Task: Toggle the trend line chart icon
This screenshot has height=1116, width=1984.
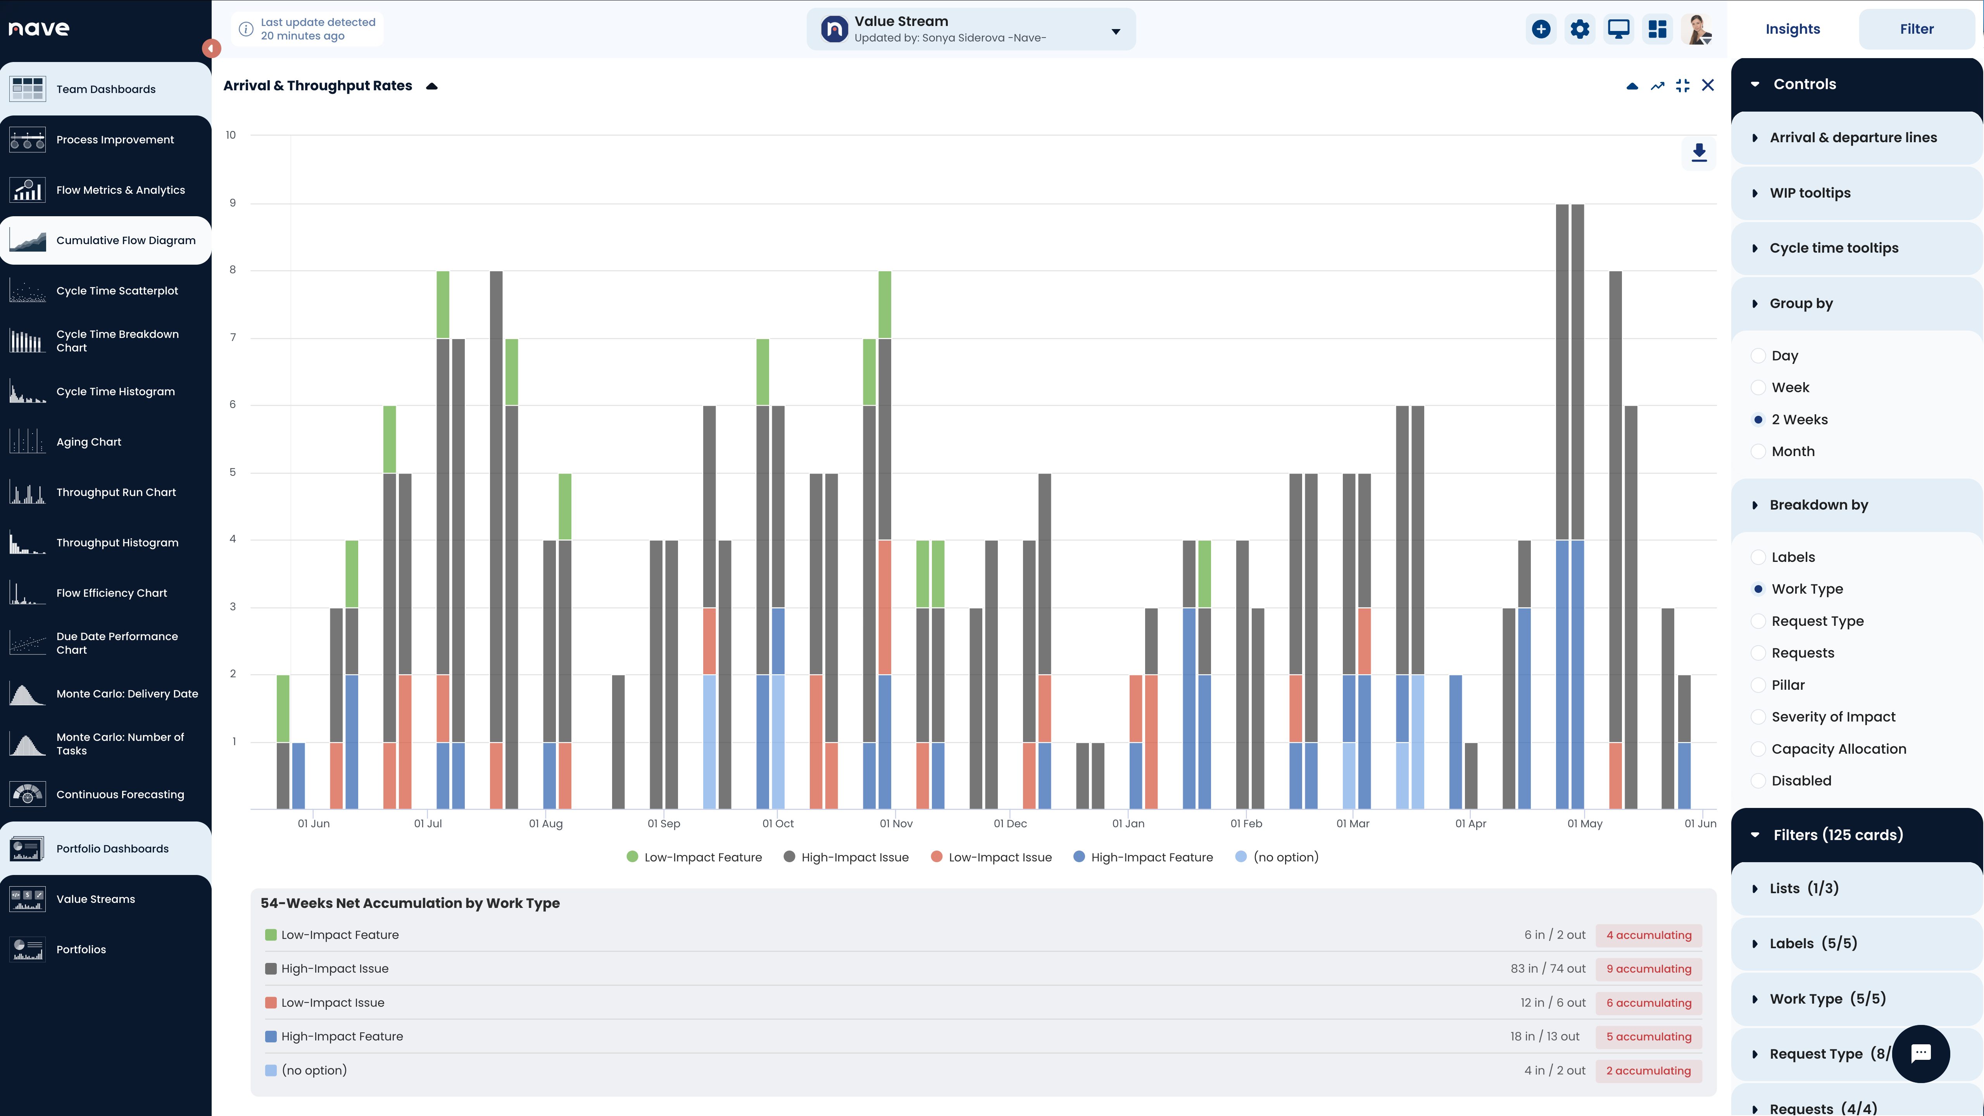Action: [1658, 86]
